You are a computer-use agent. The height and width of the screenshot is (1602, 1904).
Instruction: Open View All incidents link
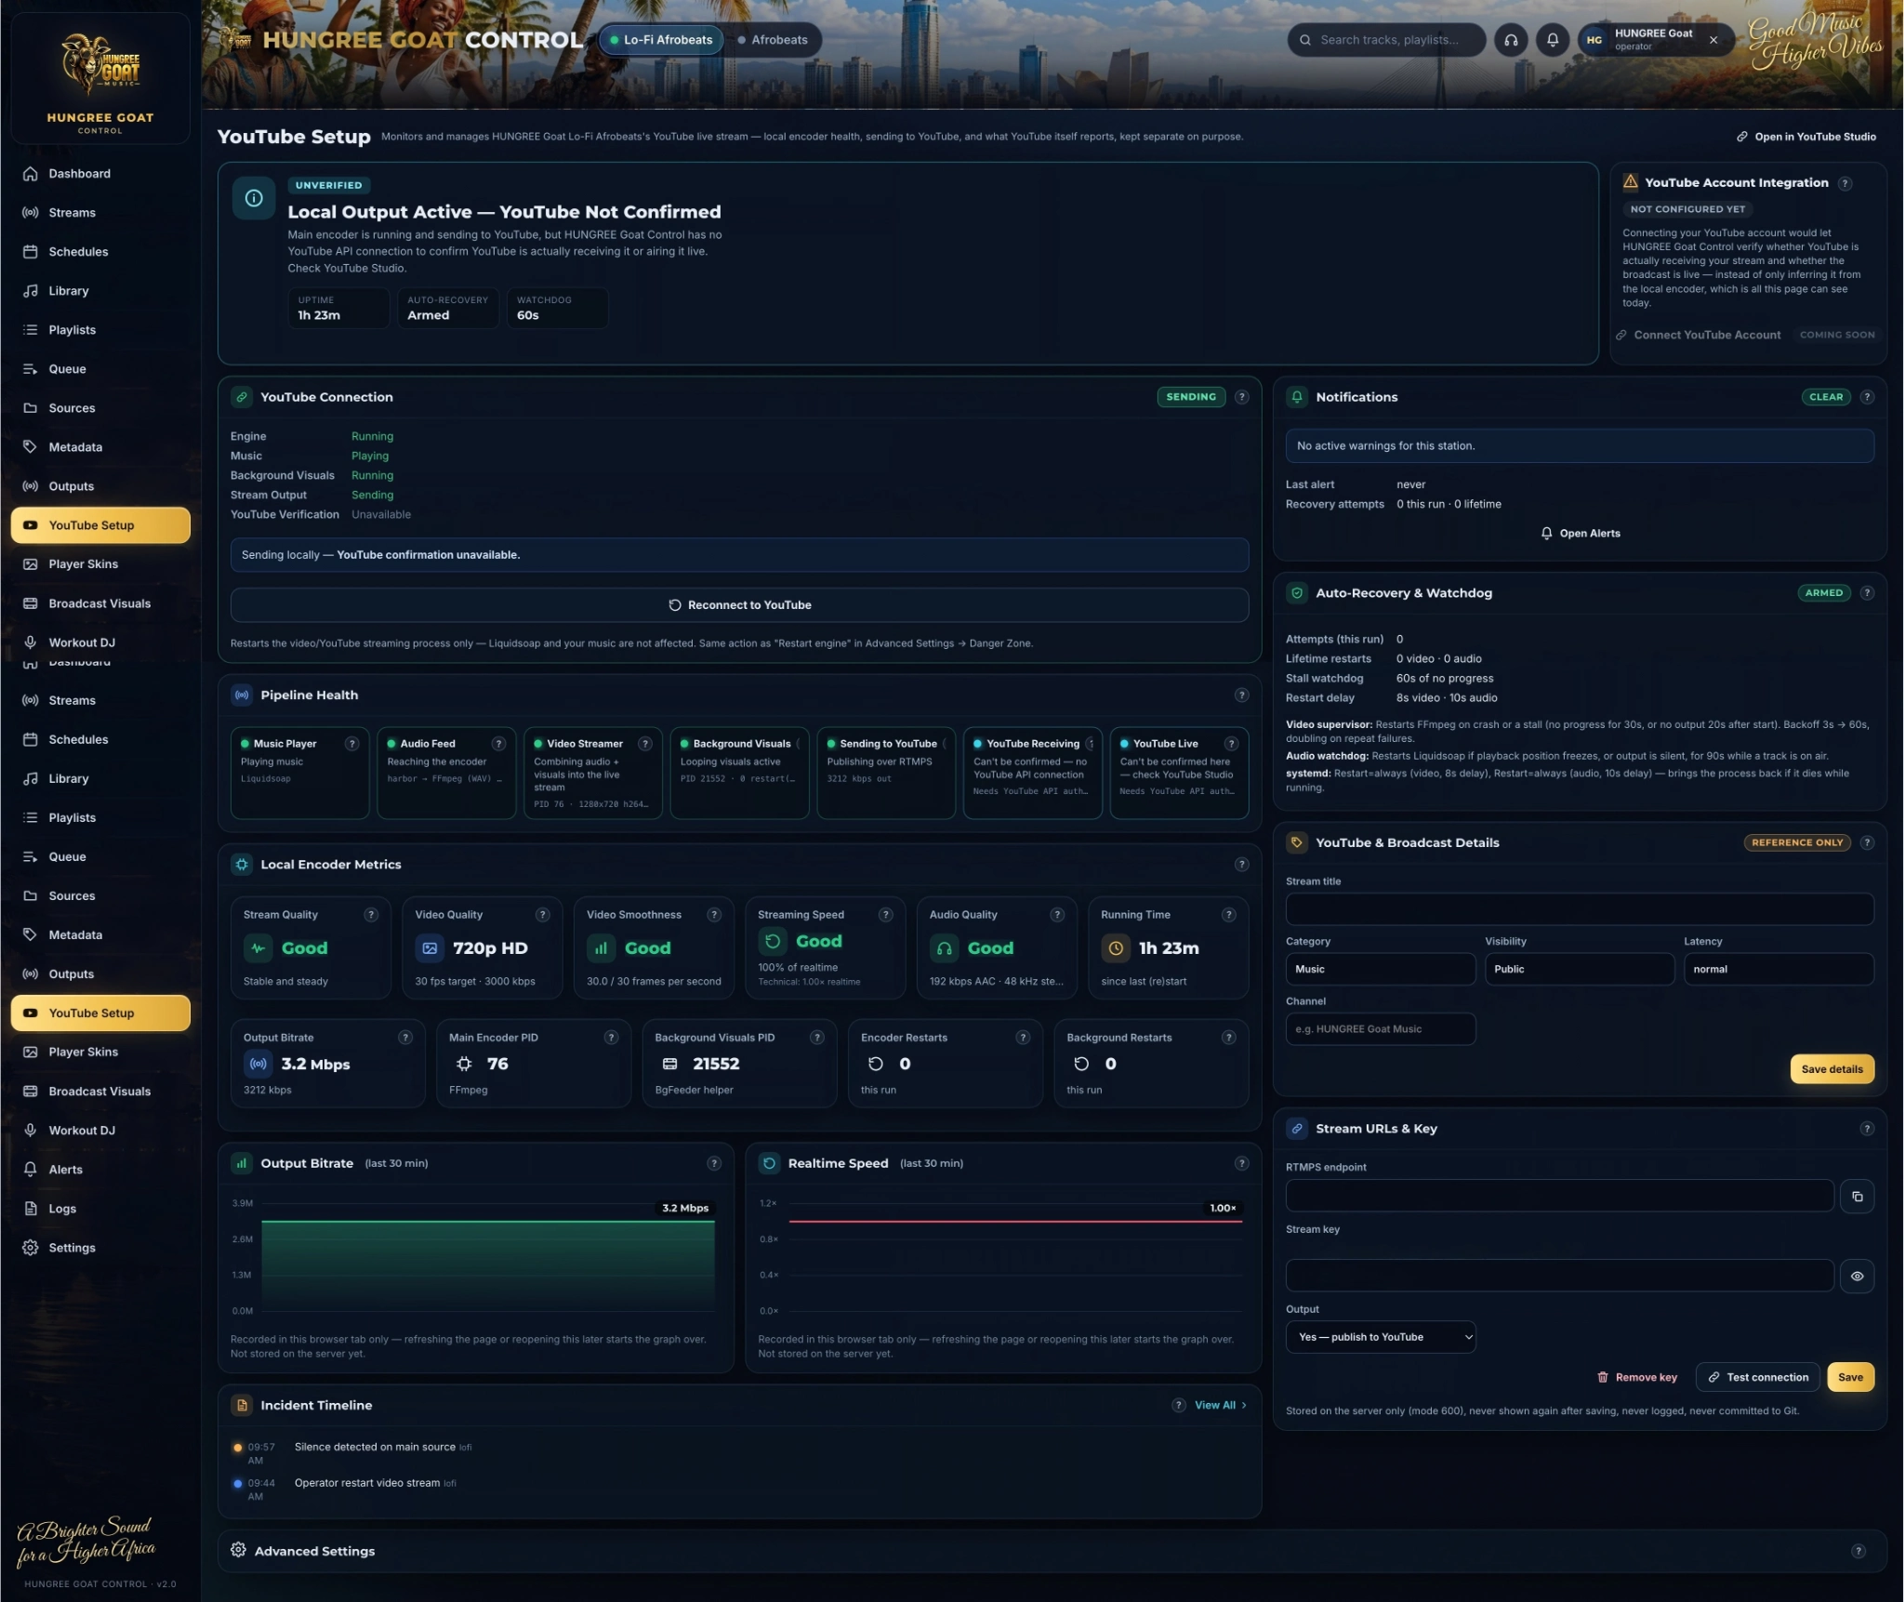pyautogui.click(x=1221, y=1405)
